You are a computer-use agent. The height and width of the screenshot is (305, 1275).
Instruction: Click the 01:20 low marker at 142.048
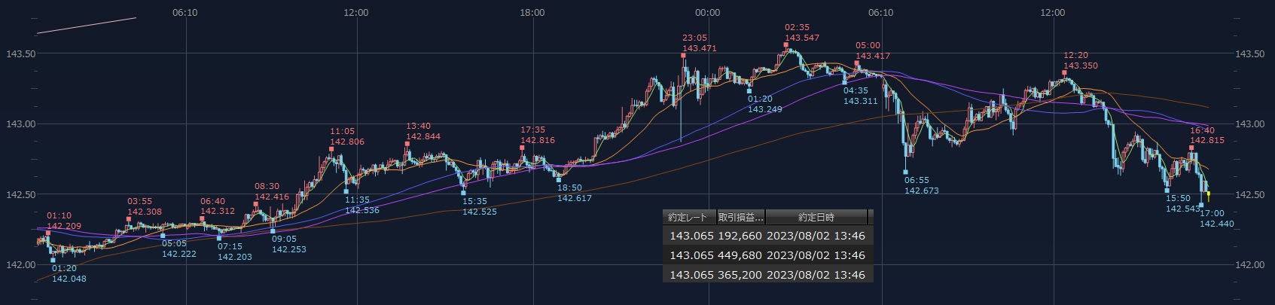(x=53, y=261)
